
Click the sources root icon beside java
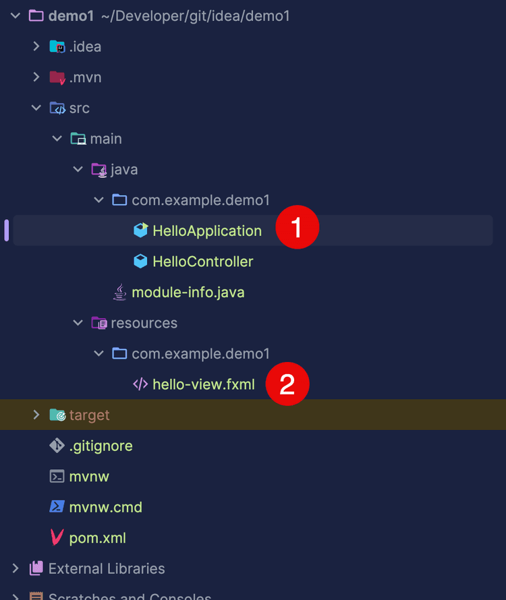[99, 169]
